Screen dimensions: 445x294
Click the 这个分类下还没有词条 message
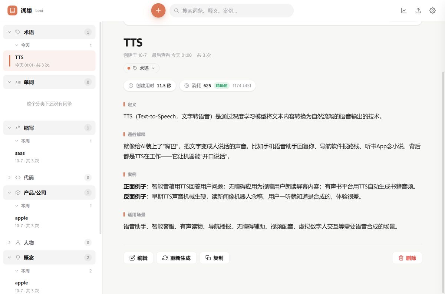click(49, 104)
